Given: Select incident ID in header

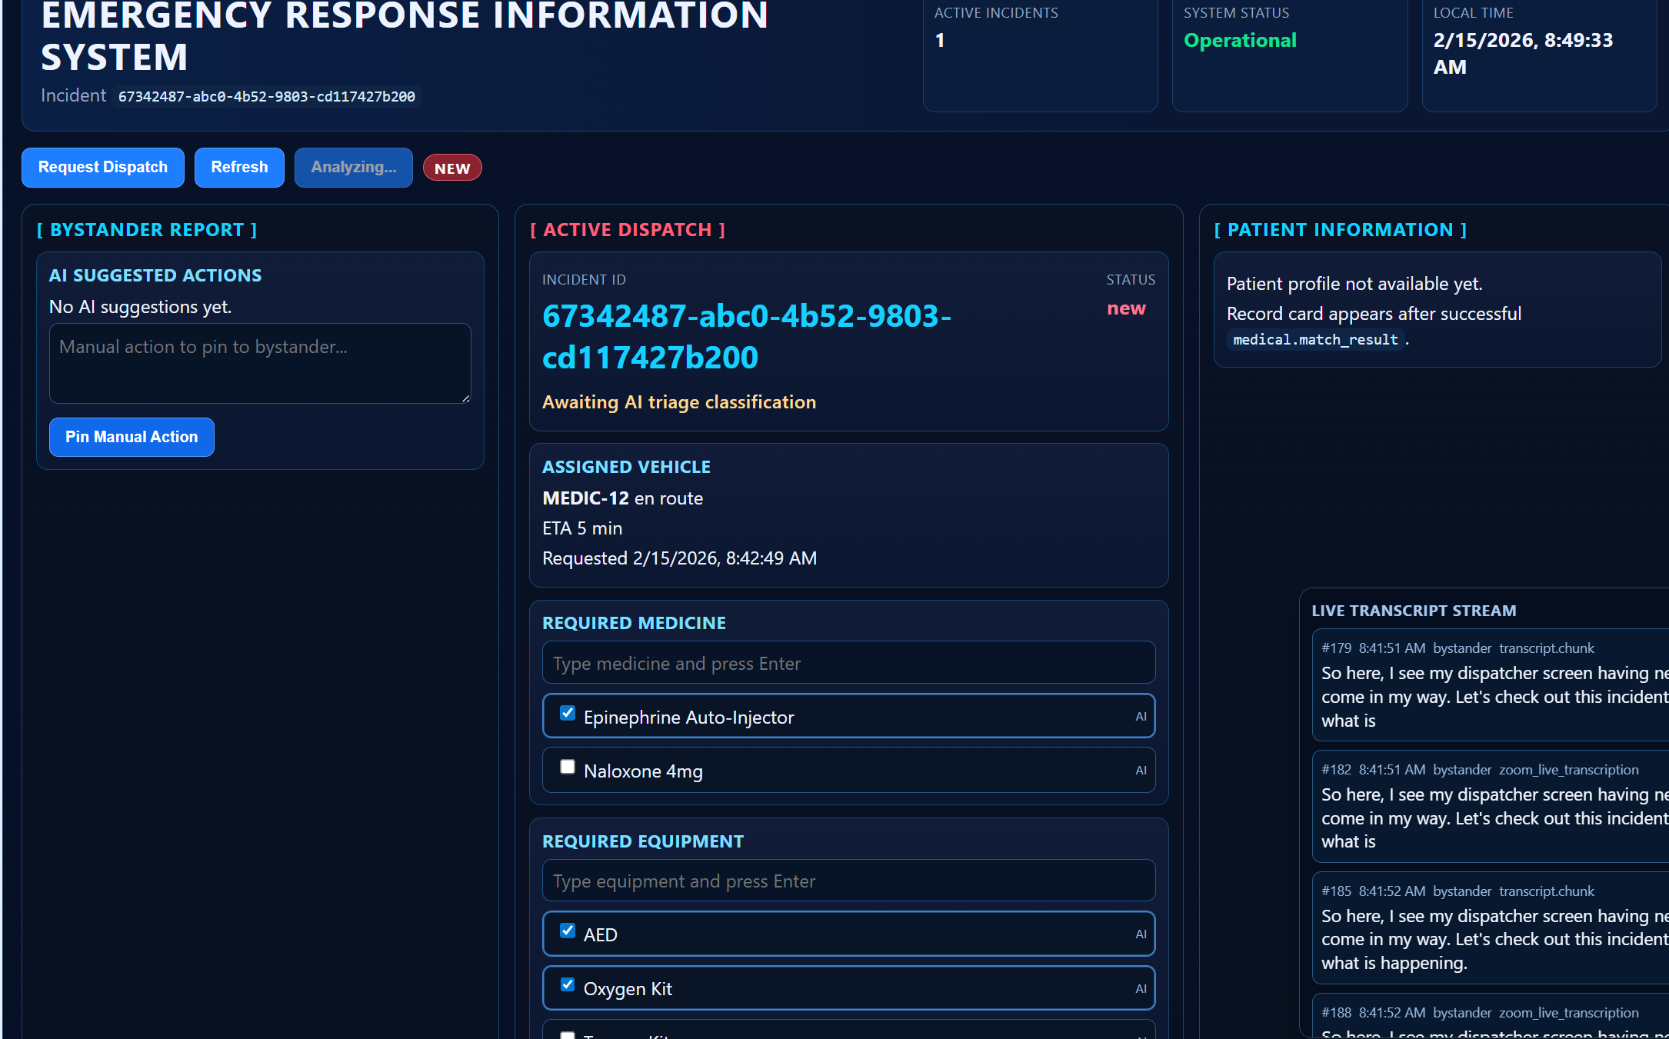Looking at the screenshot, I should pos(266,97).
